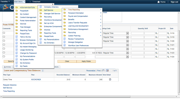180x101 pixels.
Task: Expand Payroll and Compensation submenu arrow
Action: 101,16
